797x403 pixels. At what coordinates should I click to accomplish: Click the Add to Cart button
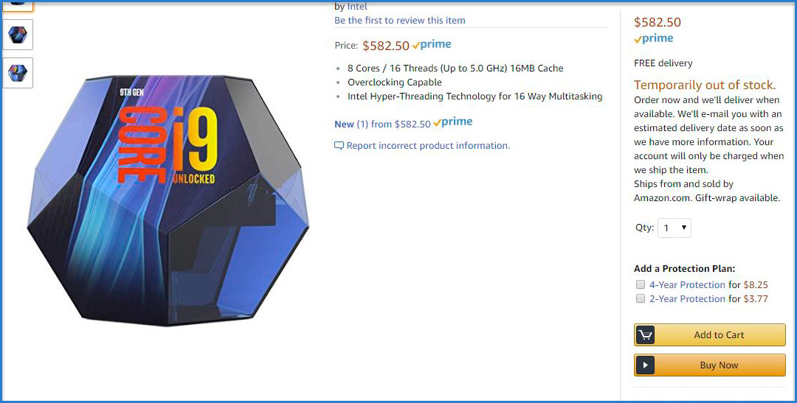tap(710, 335)
